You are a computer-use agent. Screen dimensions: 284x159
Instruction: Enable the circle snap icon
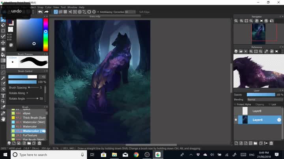point(80,12)
